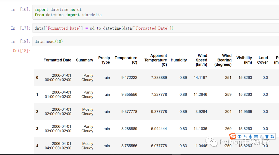Click temperature value 9.472222

pos(129,77)
